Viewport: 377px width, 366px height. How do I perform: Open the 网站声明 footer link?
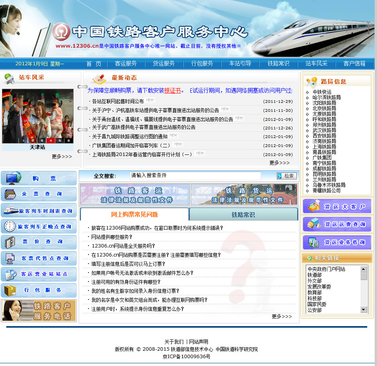[x=198, y=342]
